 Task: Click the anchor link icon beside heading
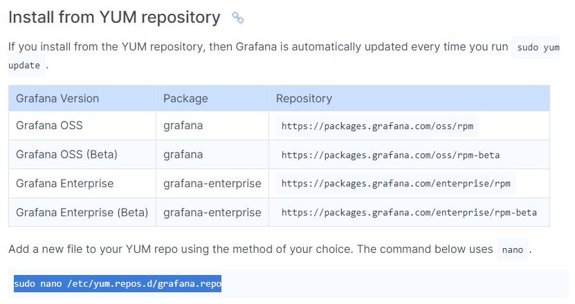coord(237,17)
